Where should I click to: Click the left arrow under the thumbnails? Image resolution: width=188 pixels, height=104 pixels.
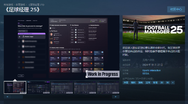click(7, 97)
